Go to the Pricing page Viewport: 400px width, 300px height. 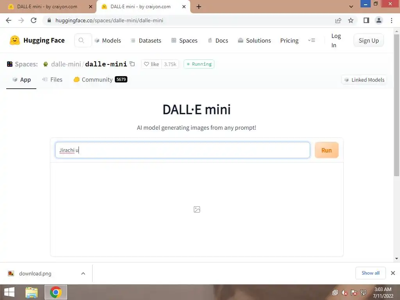(x=289, y=41)
